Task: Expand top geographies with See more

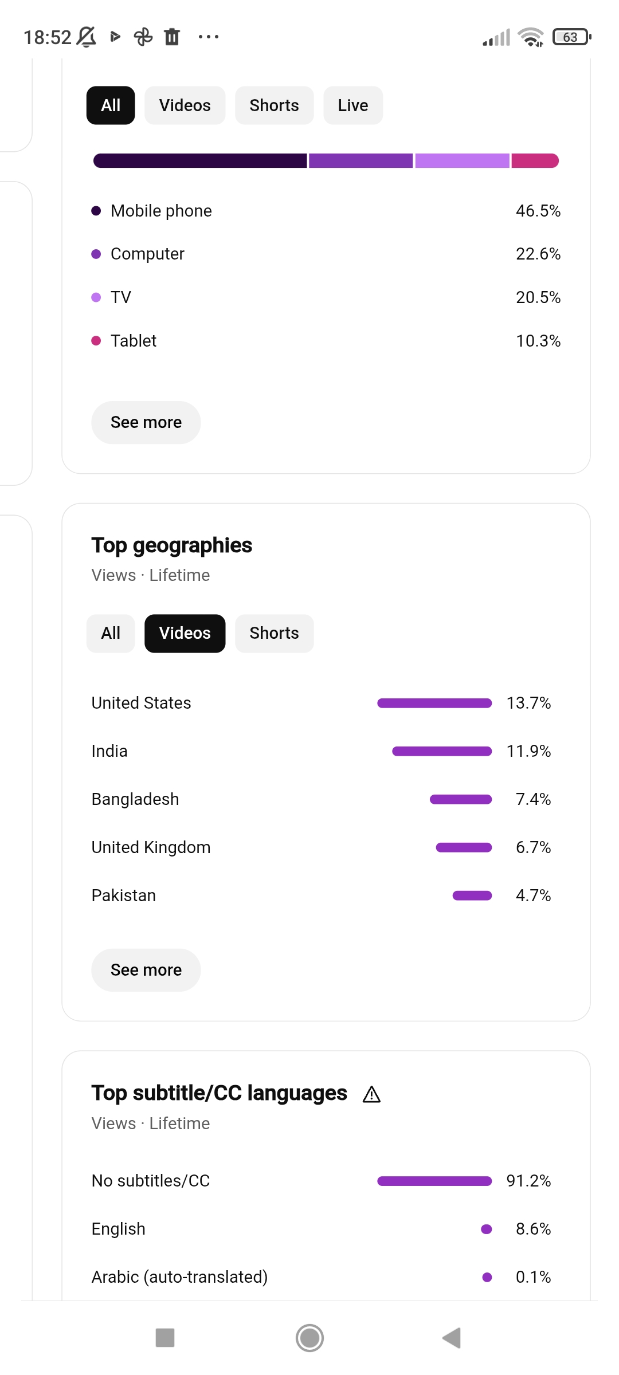Action: click(146, 970)
